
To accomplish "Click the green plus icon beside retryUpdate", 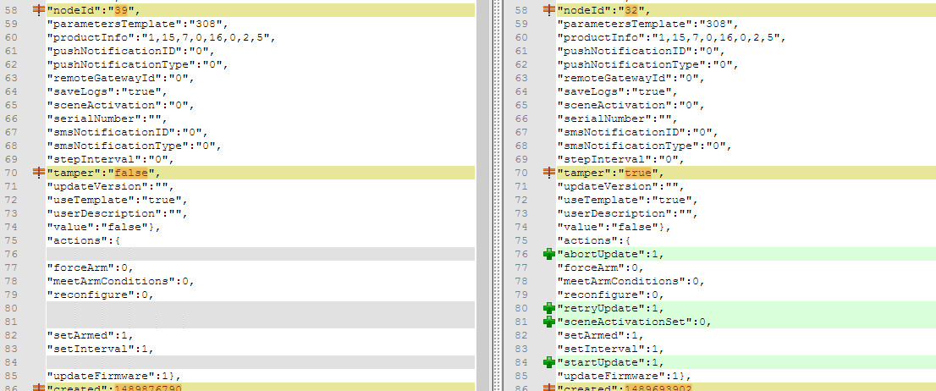I will (x=549, y=308).
